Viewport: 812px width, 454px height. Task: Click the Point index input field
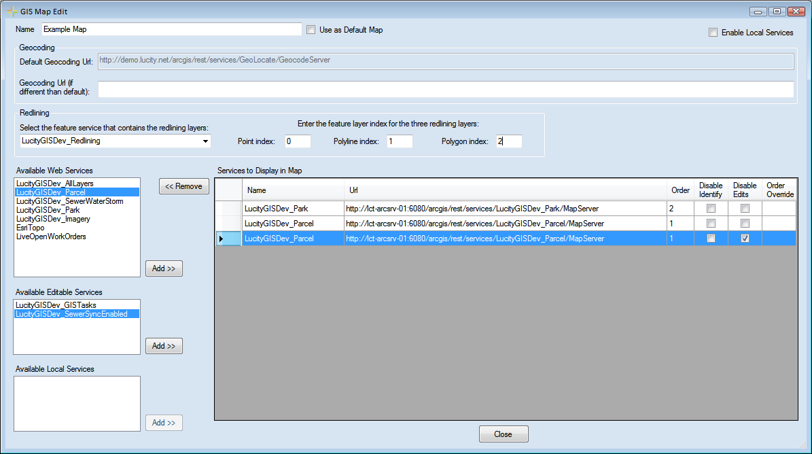(x=297, y=141)
